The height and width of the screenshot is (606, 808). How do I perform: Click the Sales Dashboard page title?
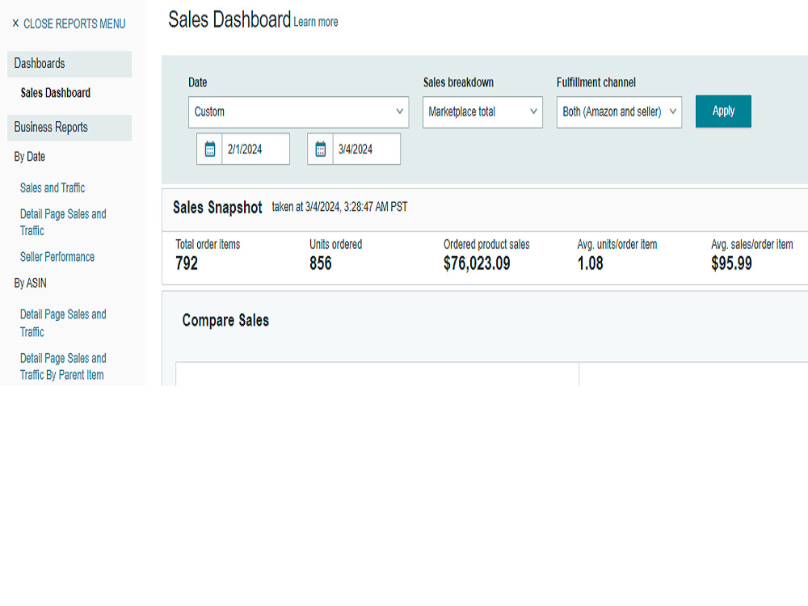pyautogui.click(x=229, y=20)
